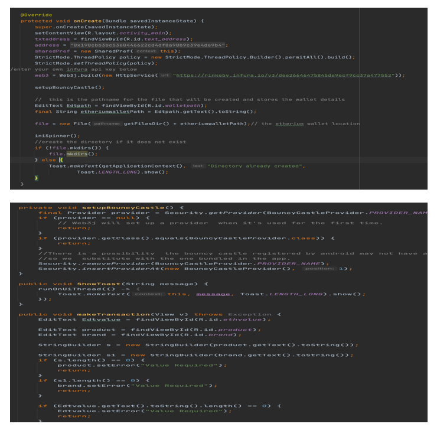Click the setupBouncyCastle() call inside onCreate
This screenshot has width=437, height=427.
point(70,87)
